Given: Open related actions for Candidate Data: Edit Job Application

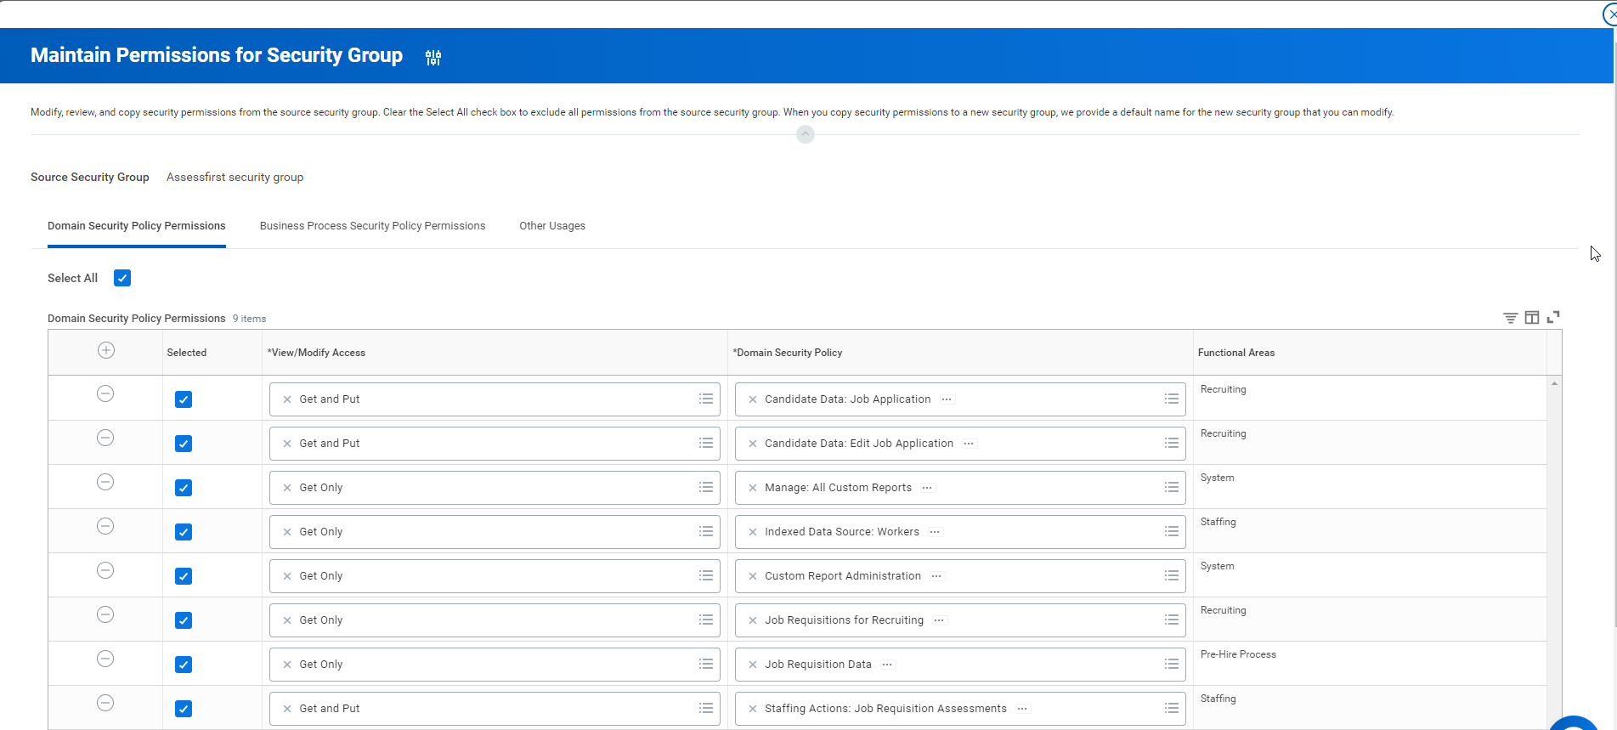Looking at the screenshot, I should pyautogui.click(x=969, y=444).
